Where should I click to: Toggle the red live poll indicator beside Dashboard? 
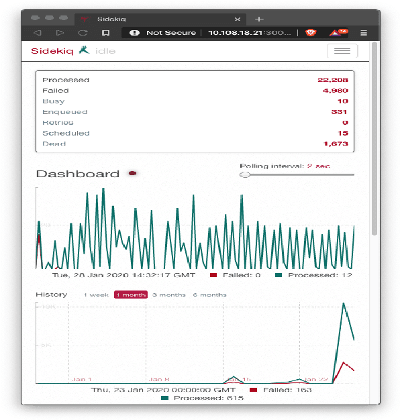133,173
